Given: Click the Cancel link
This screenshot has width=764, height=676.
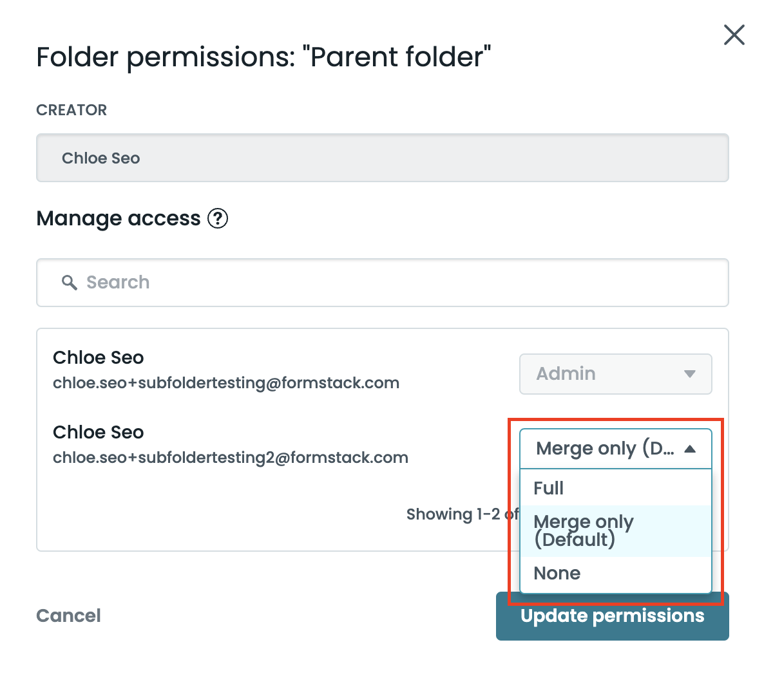Looking at the screenshot, I should click(x=68, y=615).
